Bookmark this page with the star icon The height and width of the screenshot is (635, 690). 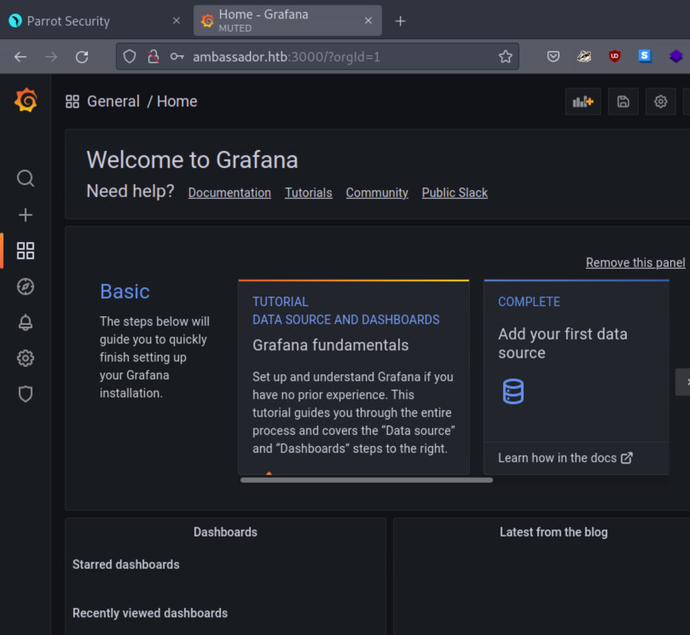(505, 57)
